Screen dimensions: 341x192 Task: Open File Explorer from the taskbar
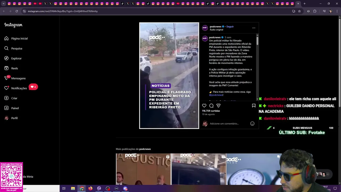point(73,189)
